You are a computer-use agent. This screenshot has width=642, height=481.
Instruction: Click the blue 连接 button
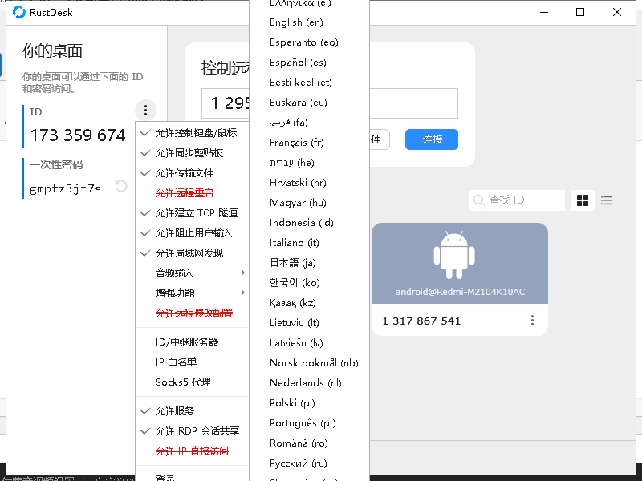[x=432, y=139]
